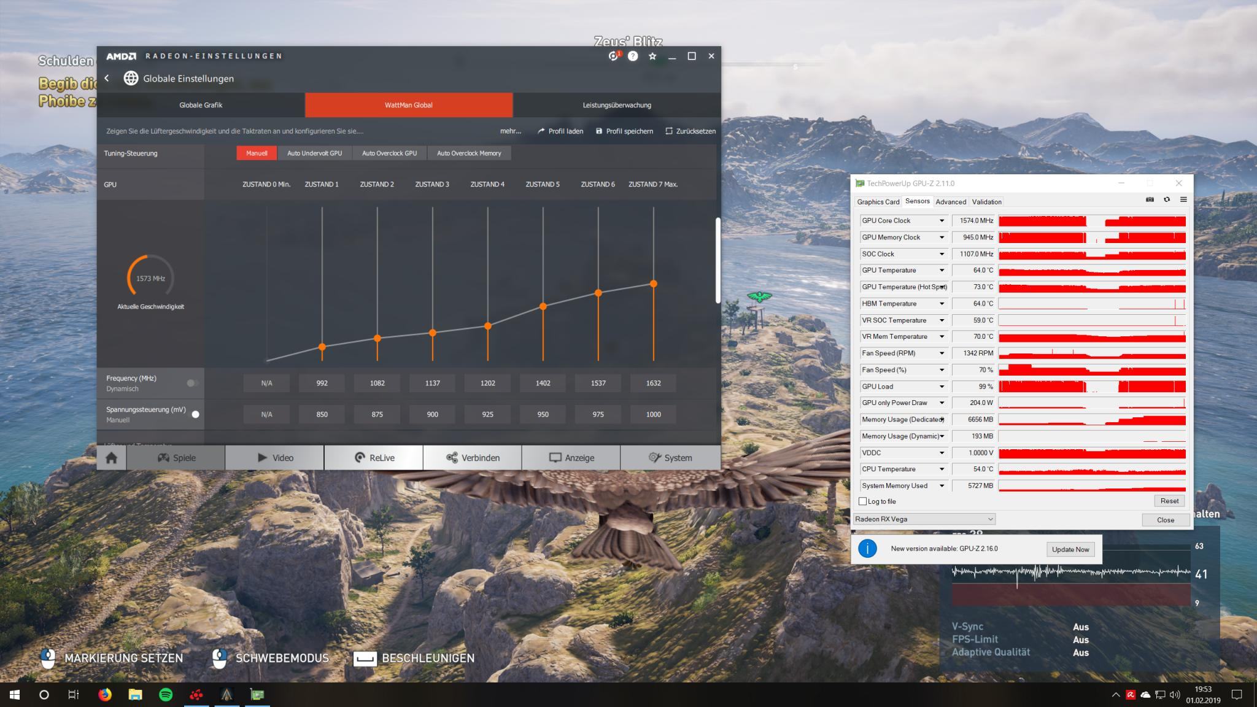Open the volume tray icon

[x=1175, y=695]
